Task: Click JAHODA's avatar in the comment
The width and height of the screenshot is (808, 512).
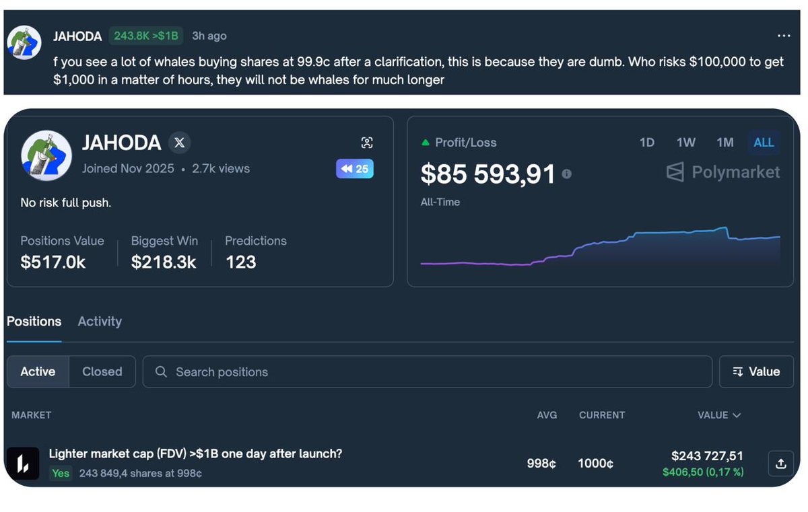Action: (24, 44)
